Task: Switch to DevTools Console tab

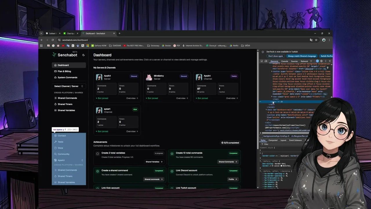Action: click(x=285, y=61)
